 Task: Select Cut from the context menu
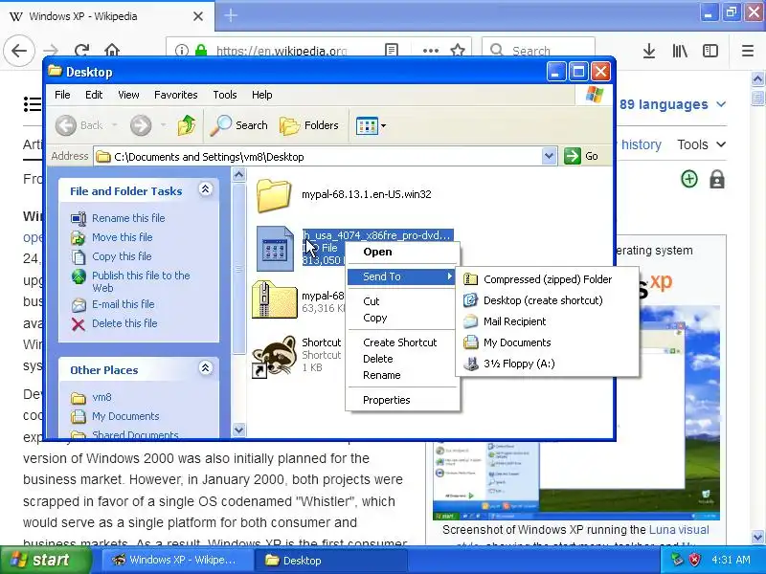[x=402, y=301]
